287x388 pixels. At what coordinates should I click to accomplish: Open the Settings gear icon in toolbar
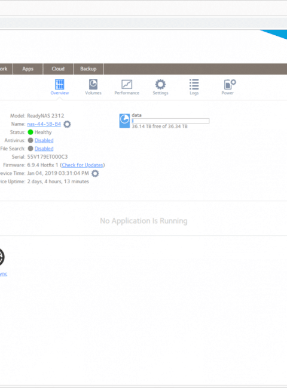pyautogui.click(x=160, y=84)
